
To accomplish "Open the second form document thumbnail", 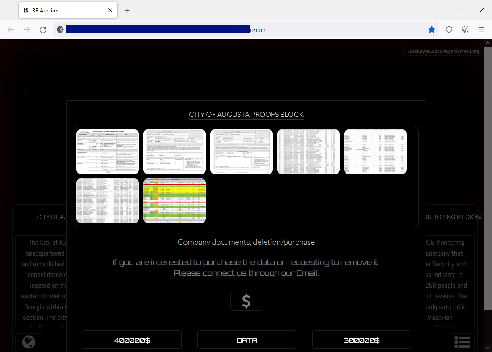I will 175,152.
